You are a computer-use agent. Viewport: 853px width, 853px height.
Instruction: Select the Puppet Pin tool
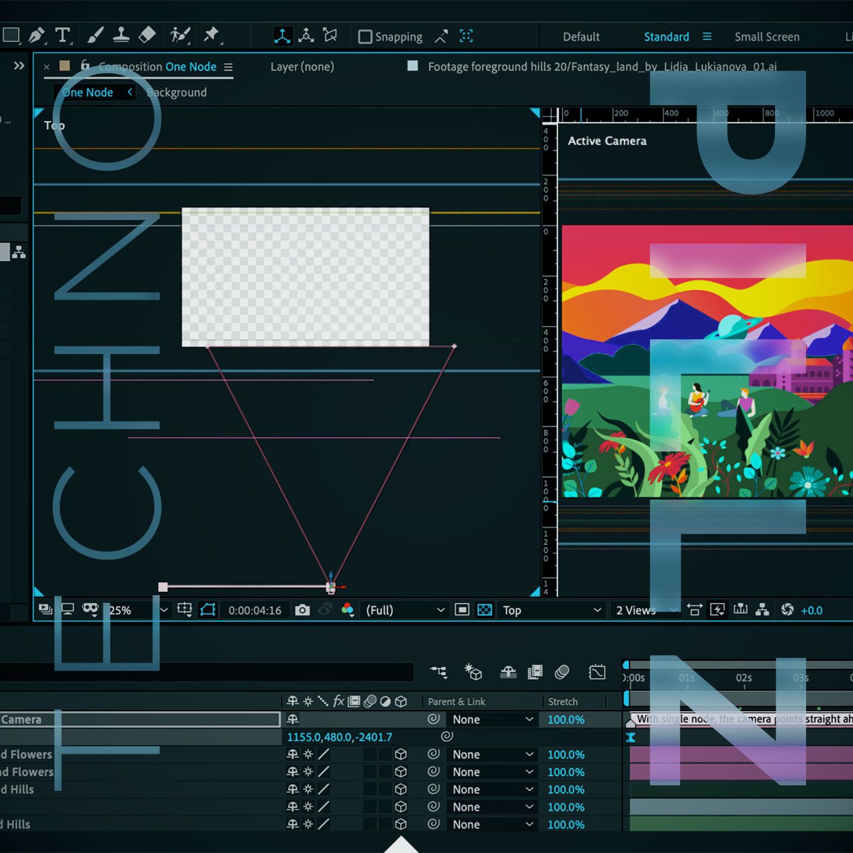click(x=211, y=35)
